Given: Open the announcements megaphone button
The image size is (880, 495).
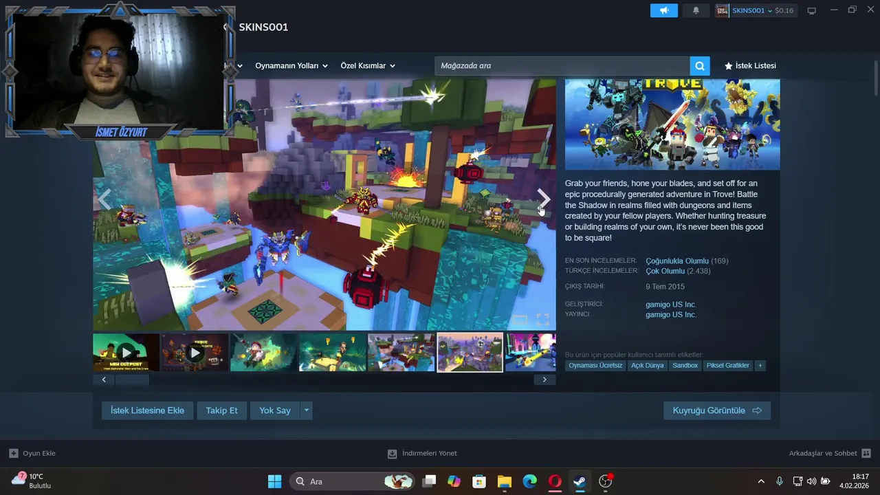Looking at the screenshot, I should coord(664,10).
